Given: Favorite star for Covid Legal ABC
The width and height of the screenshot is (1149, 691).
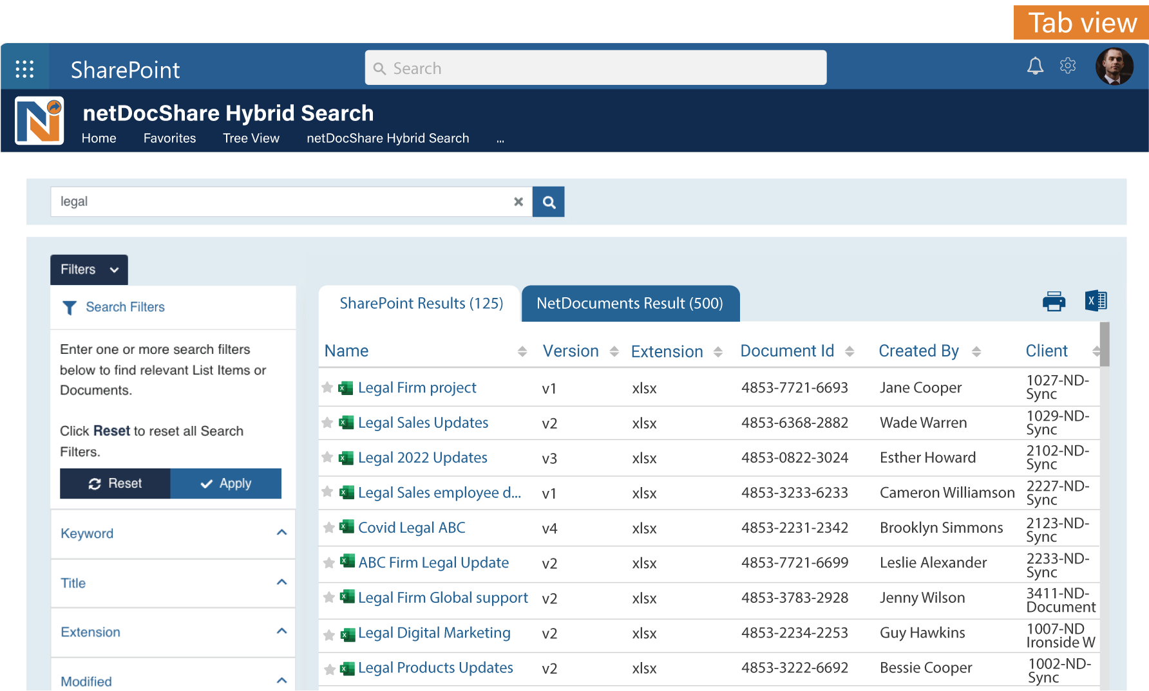Looking at the screenshot, I should click(x=328, y=528).
